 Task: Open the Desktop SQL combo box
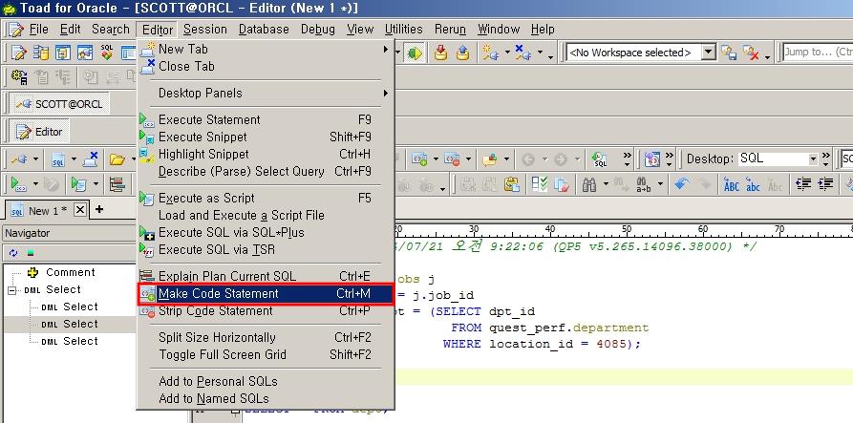[x=813, y=159]
